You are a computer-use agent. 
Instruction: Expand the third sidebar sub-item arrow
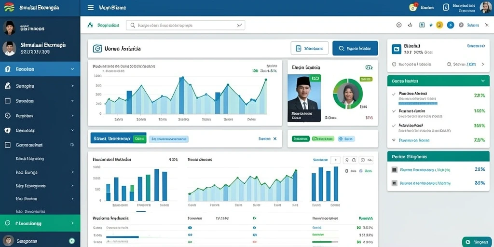(72, 186)
